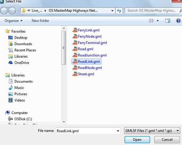The height and width of the screenshot is (145, 182).
Task: Click the Downloads folder icon
Action: coord(10,44)
